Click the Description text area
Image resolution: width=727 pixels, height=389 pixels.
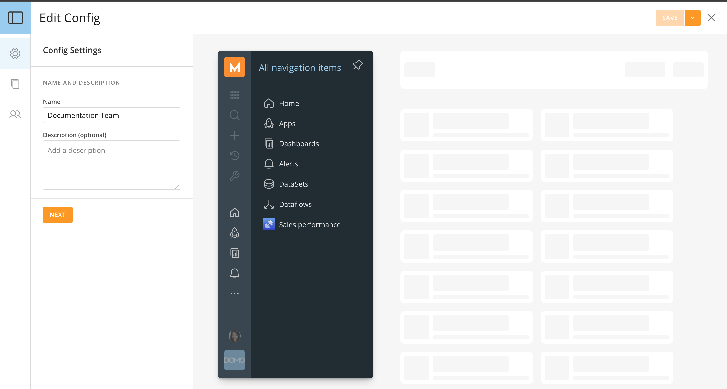111,165
